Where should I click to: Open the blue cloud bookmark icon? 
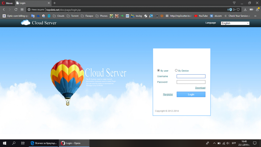tap(38, 16)
